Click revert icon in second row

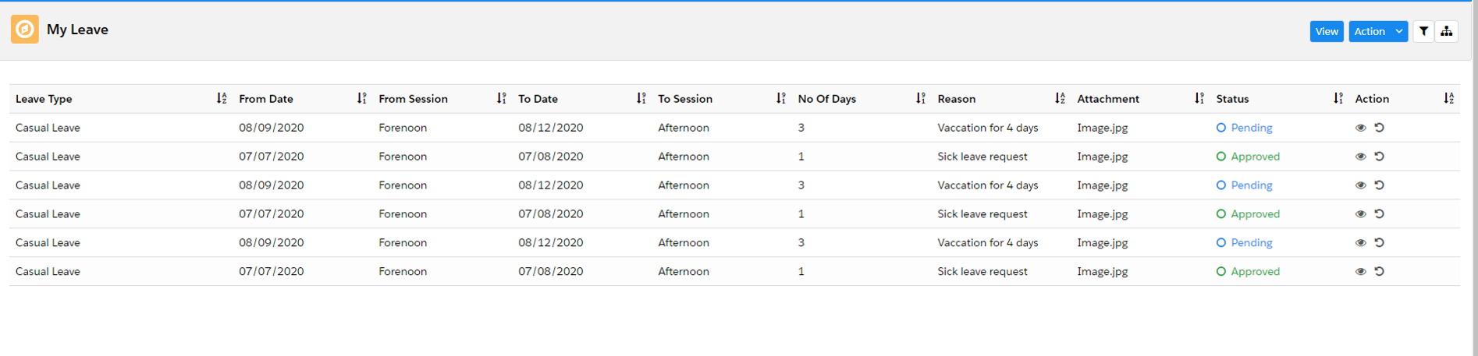(1380, 157)
